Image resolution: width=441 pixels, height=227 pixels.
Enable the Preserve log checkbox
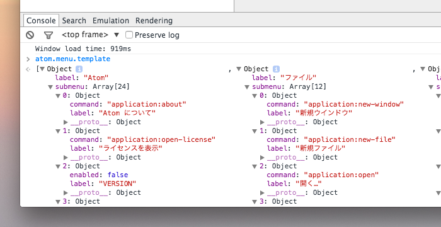[x=129, y=35]
